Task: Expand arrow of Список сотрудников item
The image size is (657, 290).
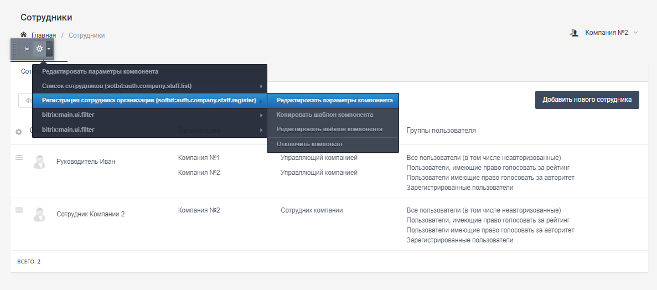Action: point(261,86)
